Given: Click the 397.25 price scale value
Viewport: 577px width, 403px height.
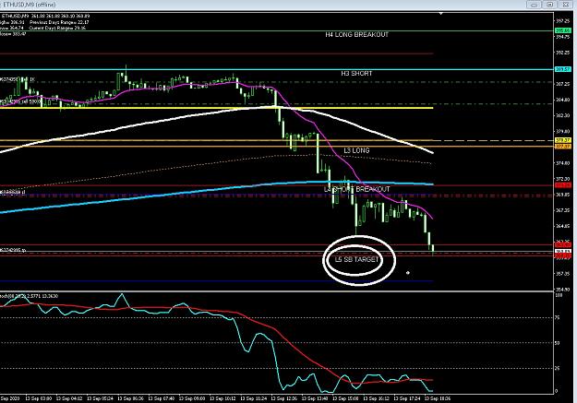Looking at the screenshot, I should (x=563, y=21).
